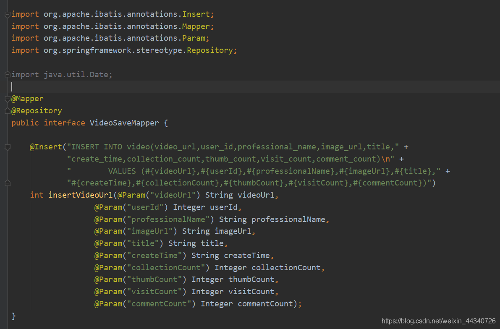Screen dimensions: 500x329
Task: Click the "professionalName" string in @Param
Action: click(168, 219)
